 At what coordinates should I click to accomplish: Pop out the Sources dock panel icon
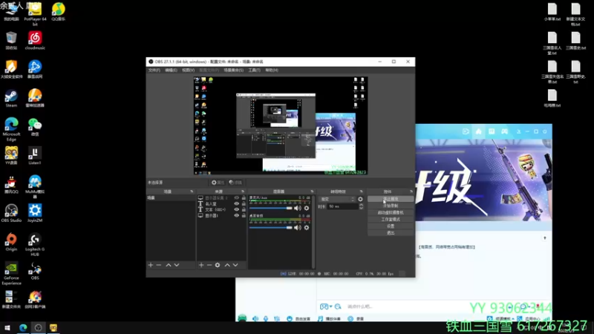[x=243, y=191]
